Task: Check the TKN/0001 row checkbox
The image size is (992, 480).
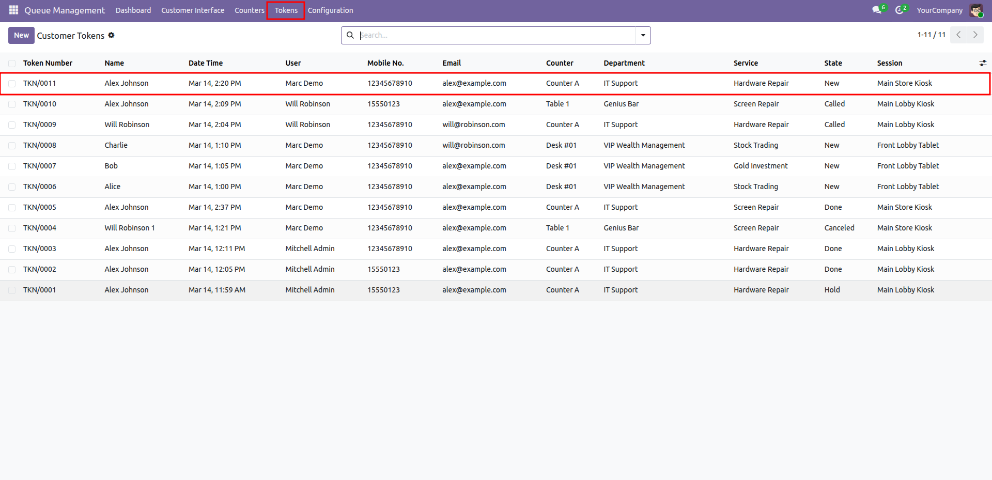Action: coord(12,290)
